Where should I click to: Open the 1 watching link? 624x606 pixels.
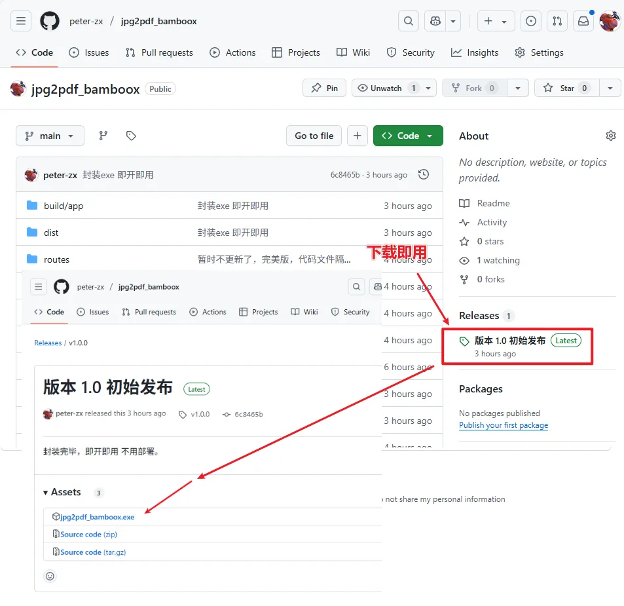tap(490, 260)
